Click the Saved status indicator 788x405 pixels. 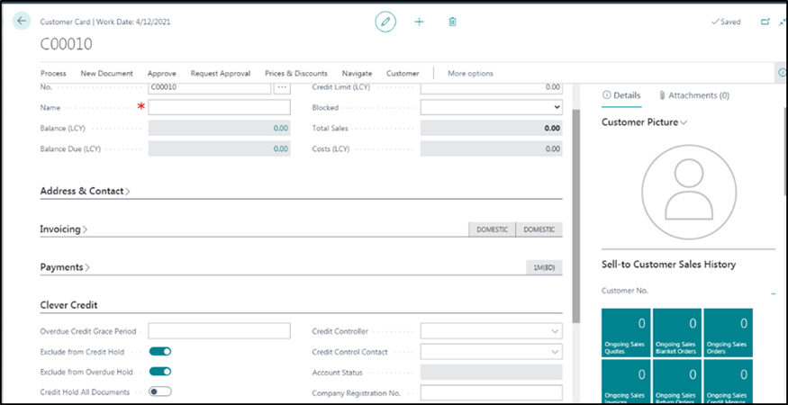click(726, 22)
